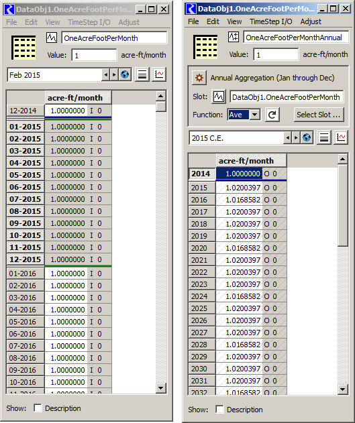
Task: Click the Select Slot ... button
Action: 319,115
